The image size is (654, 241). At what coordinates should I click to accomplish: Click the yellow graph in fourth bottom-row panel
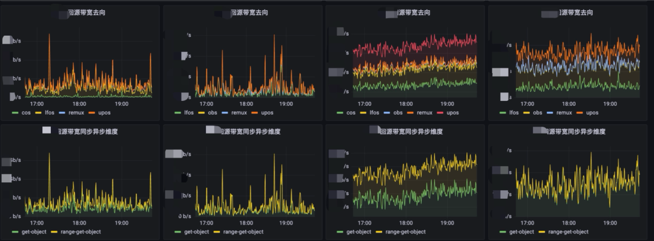point(578,181)
